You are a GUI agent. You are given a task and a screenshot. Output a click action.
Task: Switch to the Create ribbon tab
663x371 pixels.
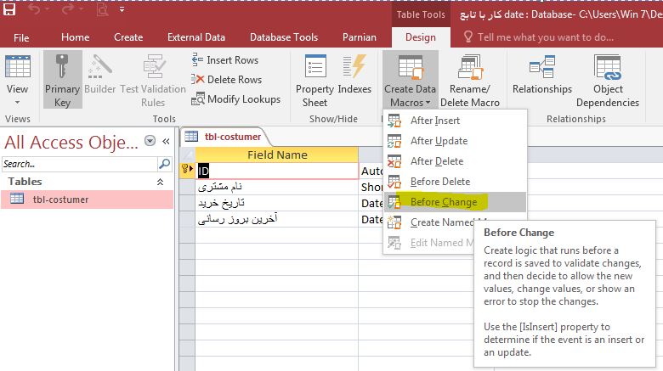pyautogui.click(x=128, y=37)
